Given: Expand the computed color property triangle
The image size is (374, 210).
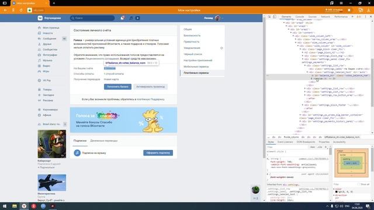Looking at the screenshot, I should pos(334,189).
